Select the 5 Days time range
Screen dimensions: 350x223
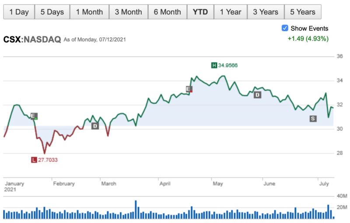52,12
